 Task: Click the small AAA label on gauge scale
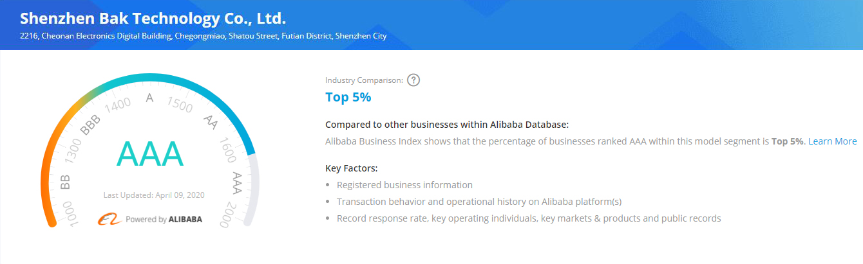point(236,182)
